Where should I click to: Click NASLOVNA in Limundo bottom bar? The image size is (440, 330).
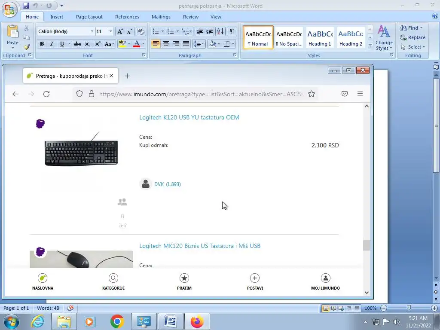click(43, 282)
